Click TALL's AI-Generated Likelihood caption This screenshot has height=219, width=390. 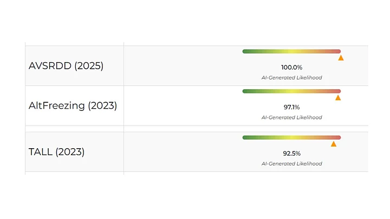click(x=291, y=163)
